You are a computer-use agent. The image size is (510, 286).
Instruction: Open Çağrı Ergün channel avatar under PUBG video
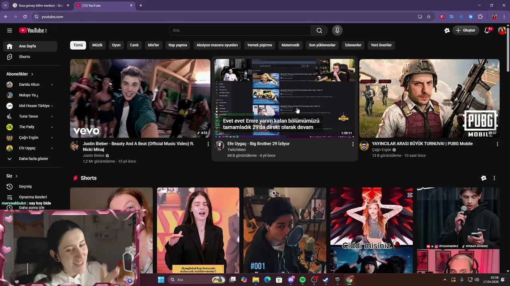coord(364,146)
